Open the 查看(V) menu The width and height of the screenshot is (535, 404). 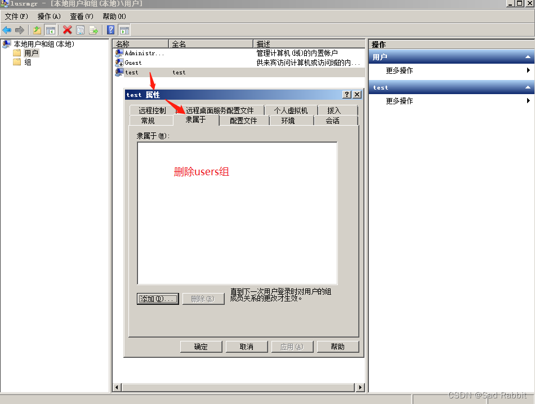coord(82,16)
